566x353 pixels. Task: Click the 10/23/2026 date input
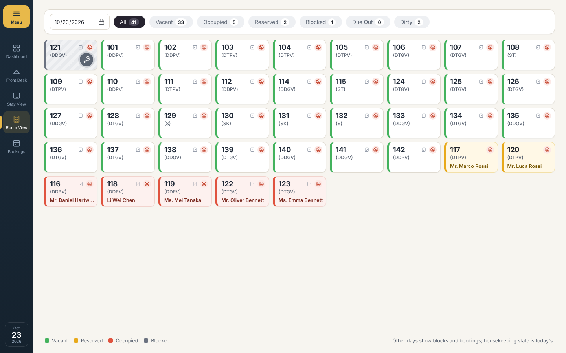point(80,22)
